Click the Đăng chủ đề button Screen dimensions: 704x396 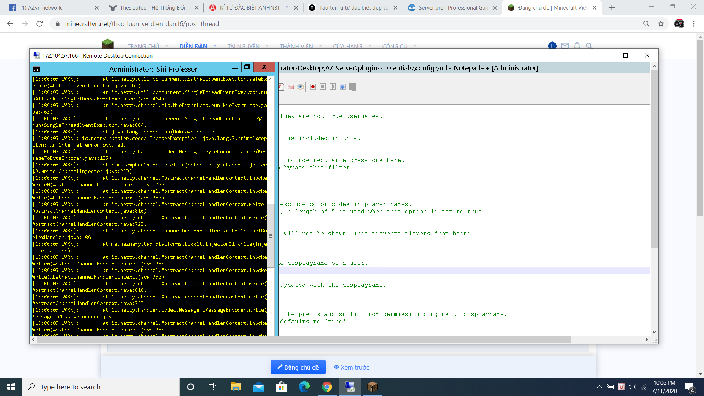pyautogui.click(x=298, y=367)
